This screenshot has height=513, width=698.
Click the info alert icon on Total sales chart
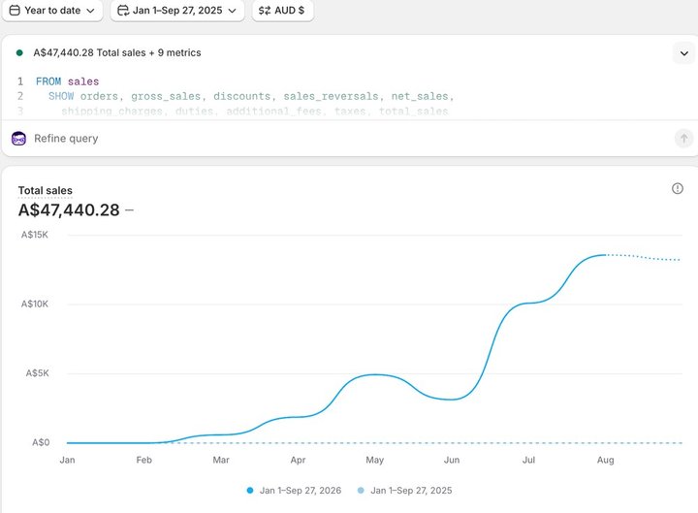point(678,188)
